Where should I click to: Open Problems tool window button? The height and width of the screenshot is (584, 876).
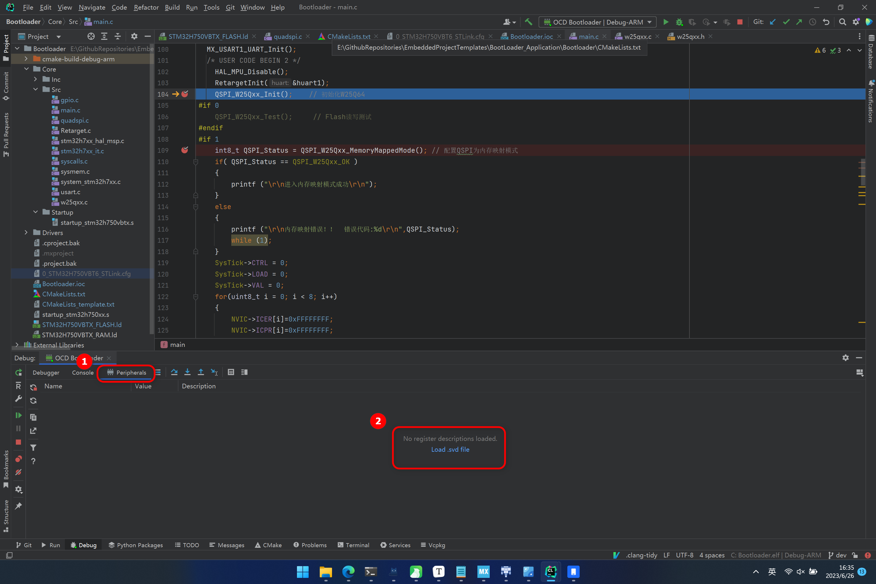310,545
